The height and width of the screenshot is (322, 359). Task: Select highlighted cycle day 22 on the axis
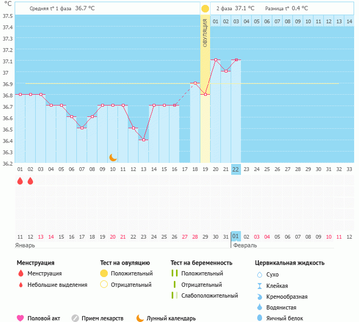tap(236, 169)
